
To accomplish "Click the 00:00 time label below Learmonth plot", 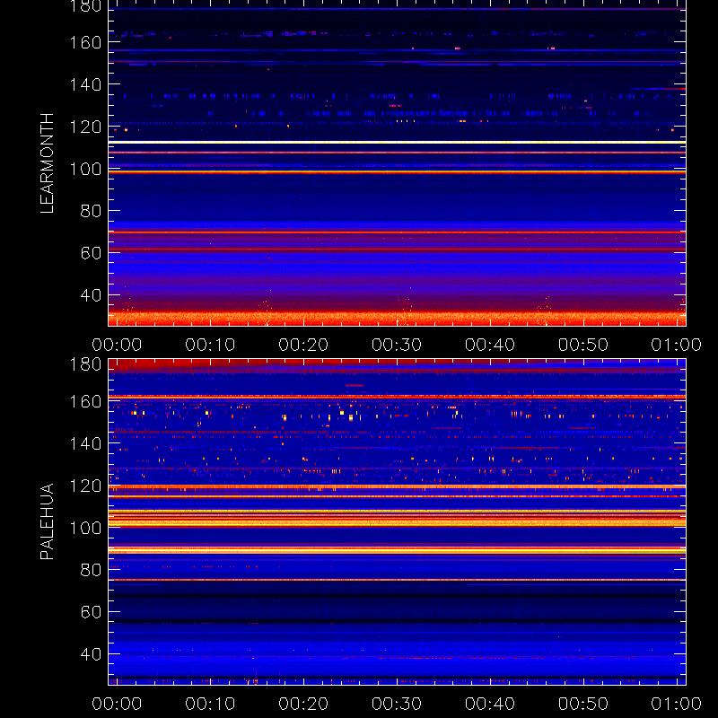I will tap(117, 345).
